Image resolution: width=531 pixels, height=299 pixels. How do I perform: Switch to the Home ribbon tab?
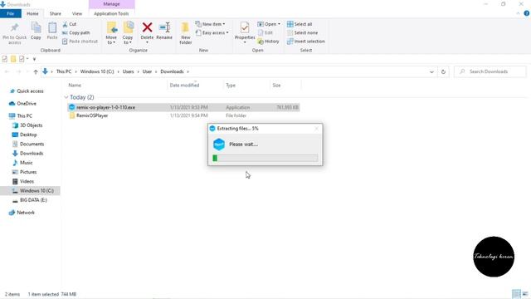32,13
